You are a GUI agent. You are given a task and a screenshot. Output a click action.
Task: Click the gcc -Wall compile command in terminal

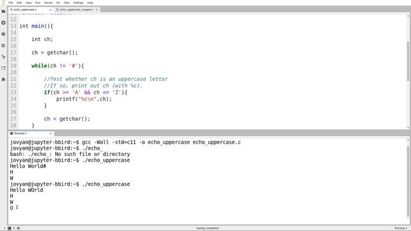(x=161, y=142)
